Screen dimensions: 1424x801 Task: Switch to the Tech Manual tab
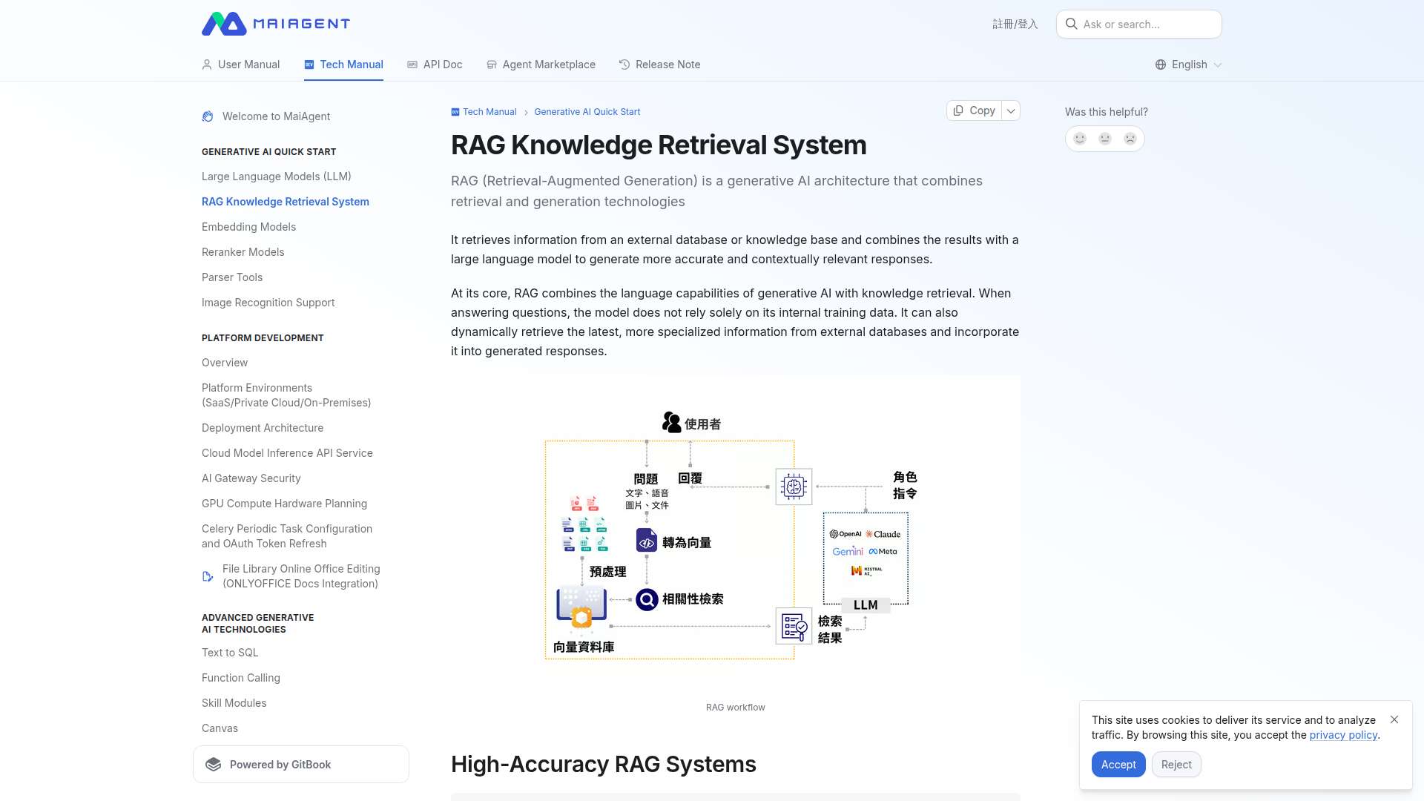pyautogui.click(x=343, y=65)
